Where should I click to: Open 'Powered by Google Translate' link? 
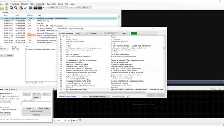(x=67, y=97)
